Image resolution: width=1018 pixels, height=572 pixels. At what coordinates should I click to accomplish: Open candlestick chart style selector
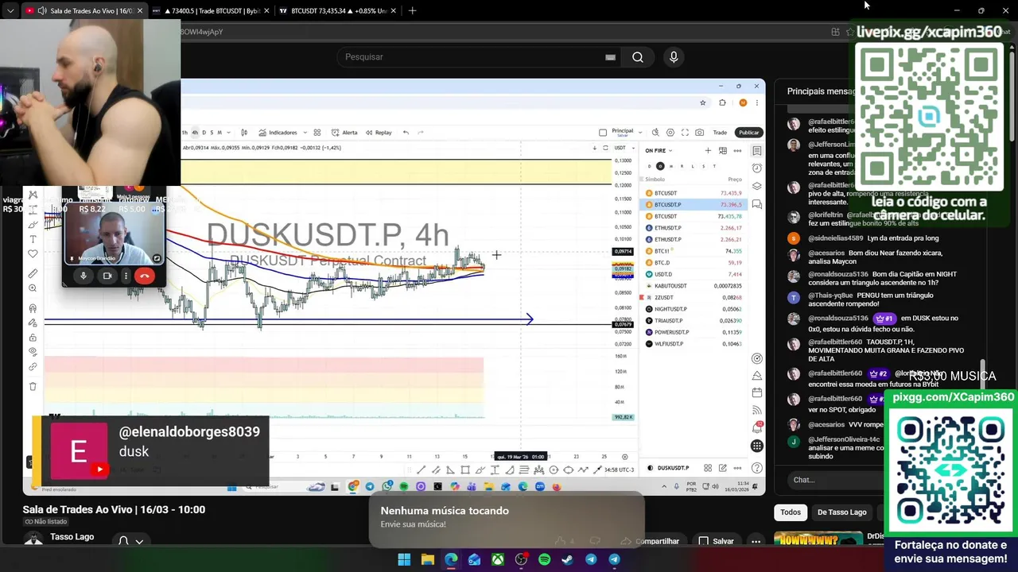[243, 133]
